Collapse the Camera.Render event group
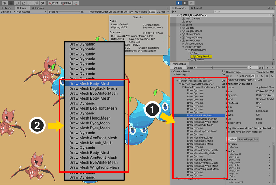 (x=172, y=72)
